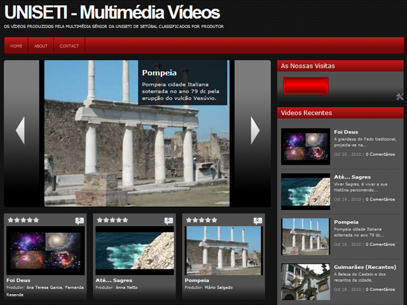Image resolution: width=407 pixels, height=305 pixels.
Task: Click producer name Anna Netto
Action: coord(127,288)
